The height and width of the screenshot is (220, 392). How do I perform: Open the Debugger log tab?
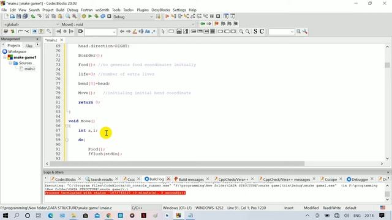coord(360,179)
